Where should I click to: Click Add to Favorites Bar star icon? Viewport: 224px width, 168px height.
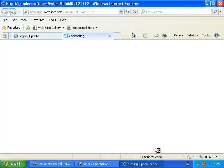[28, 27]
